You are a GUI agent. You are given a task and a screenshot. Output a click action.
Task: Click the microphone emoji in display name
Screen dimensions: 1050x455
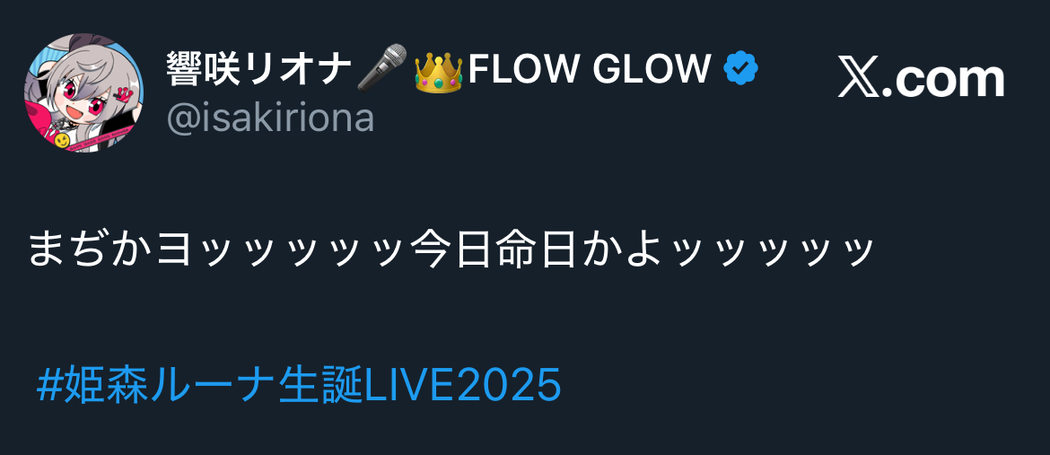tap(381, 67)
